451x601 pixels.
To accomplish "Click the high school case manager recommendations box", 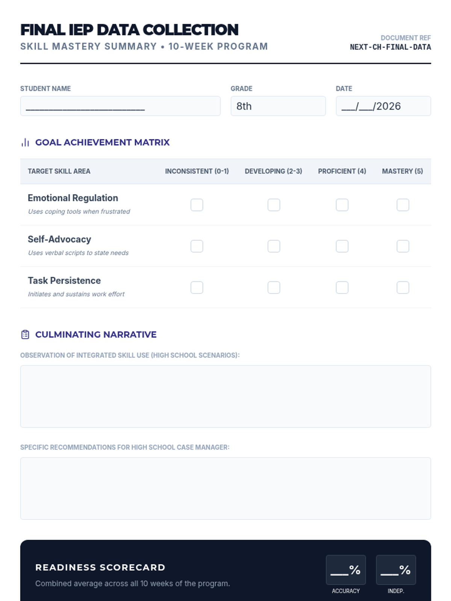I will coord(225,488).
